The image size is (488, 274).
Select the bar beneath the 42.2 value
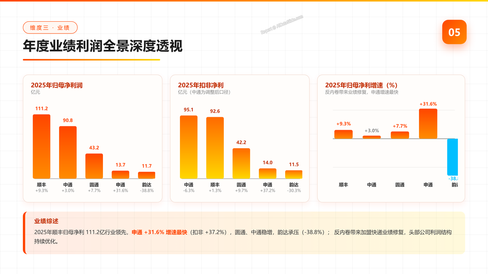(241, 163)
